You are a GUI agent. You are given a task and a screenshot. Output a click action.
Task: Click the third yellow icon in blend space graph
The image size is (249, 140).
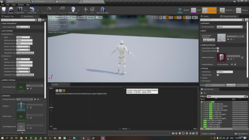point(64,91)
